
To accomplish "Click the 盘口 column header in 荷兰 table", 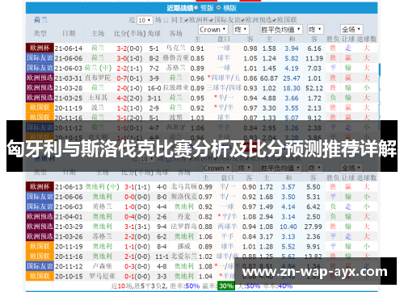I will click(x=224, y=40).
